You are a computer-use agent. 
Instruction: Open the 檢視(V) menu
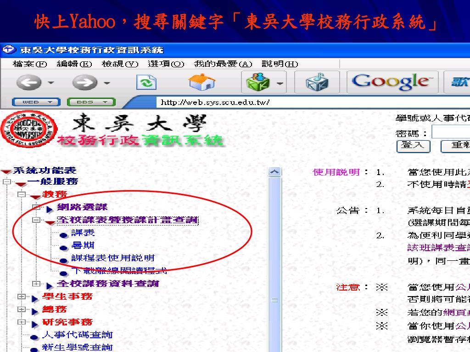pyautogui.click(x=120, y=64)
